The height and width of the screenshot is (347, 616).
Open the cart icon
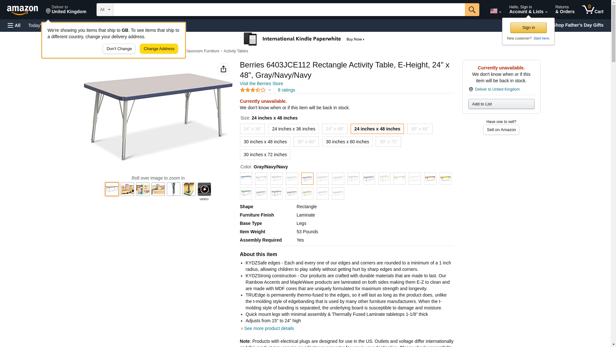(593, 10)
